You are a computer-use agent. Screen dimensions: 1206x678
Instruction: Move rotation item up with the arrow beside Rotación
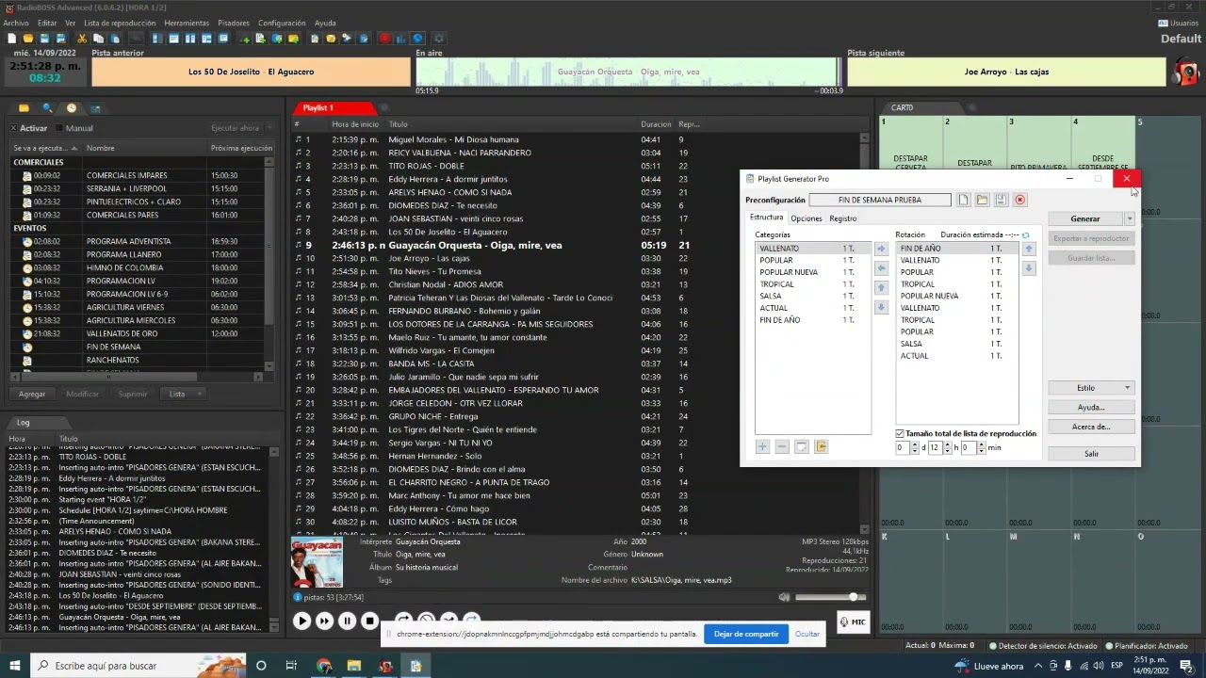point(1029,249)
